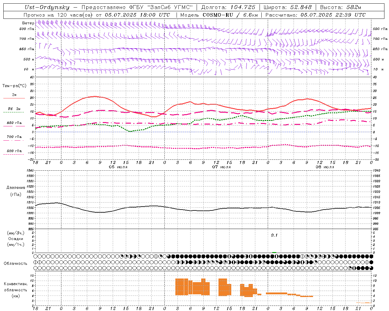Click the '850 гПа' temperature legend label
Screen dimensions: 389x311
pos(14,123)
